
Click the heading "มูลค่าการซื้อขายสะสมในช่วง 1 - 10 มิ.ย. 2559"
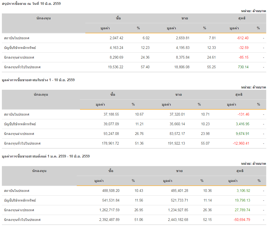(x=38, y=80)
